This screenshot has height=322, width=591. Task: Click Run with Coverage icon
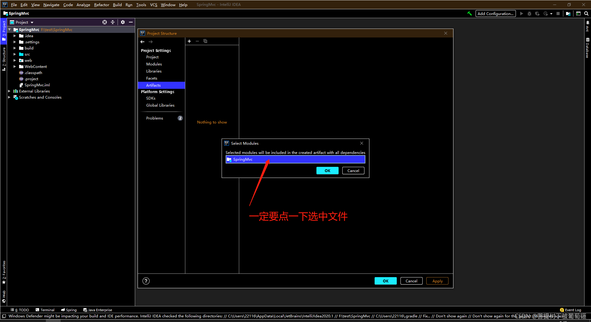point(537,14)
